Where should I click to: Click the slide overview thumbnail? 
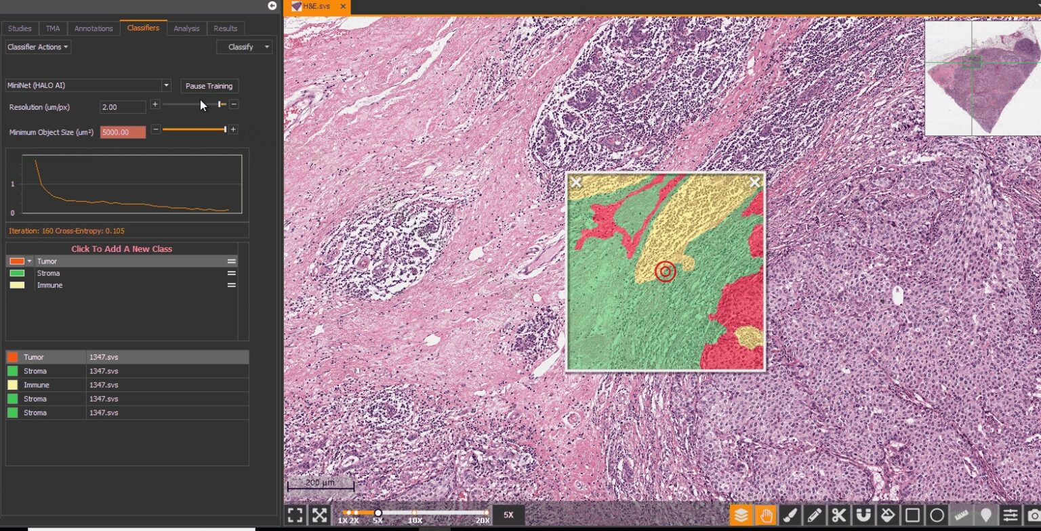point(982,77)
